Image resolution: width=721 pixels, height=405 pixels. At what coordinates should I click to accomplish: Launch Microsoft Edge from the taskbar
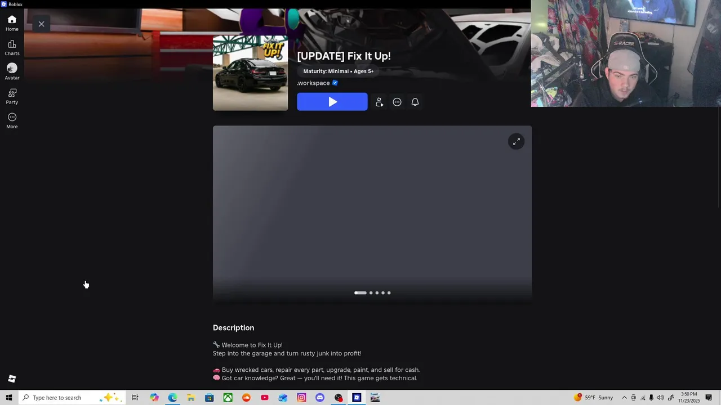click(172, 398)
